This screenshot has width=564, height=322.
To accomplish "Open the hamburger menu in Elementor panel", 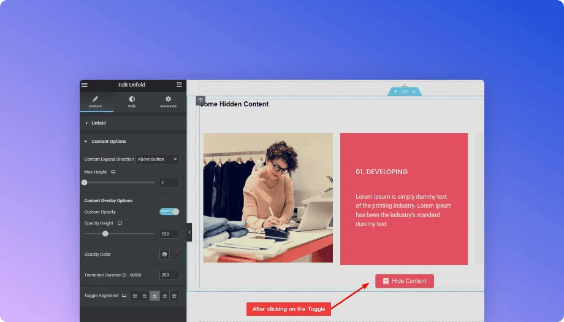I will tap(85, 85).
